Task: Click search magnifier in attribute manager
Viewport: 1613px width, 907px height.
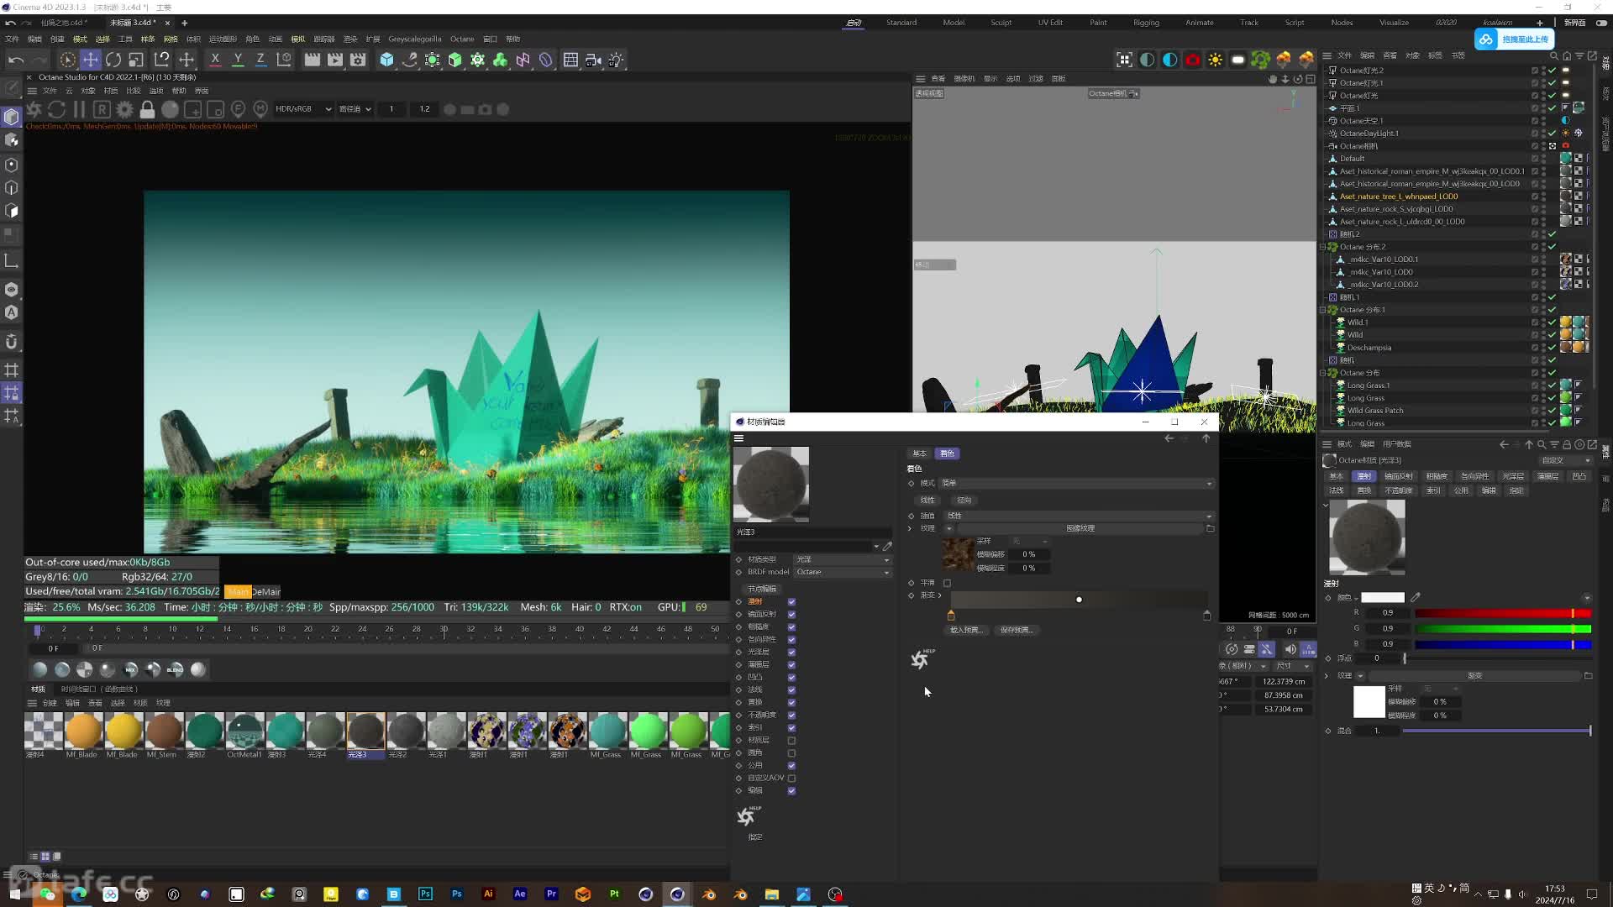Action: [1542, 444]
